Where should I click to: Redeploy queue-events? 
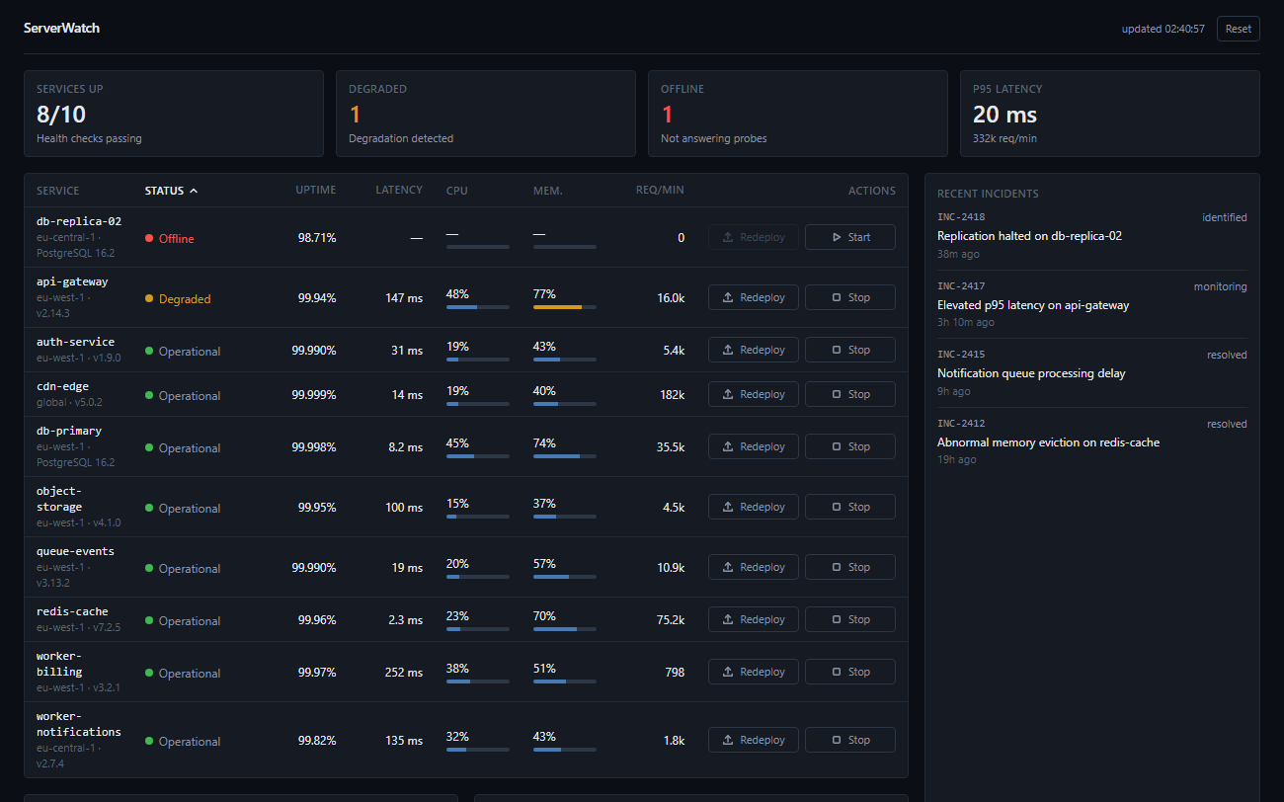point(754,567)
